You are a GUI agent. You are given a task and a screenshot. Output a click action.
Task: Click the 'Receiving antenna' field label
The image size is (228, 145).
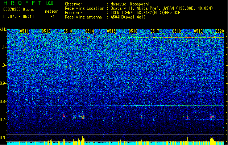83,17
